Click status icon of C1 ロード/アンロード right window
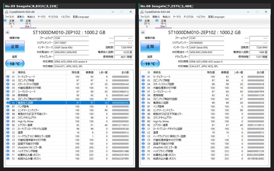This screenshot has height=171, width=274. pos(143,129)
